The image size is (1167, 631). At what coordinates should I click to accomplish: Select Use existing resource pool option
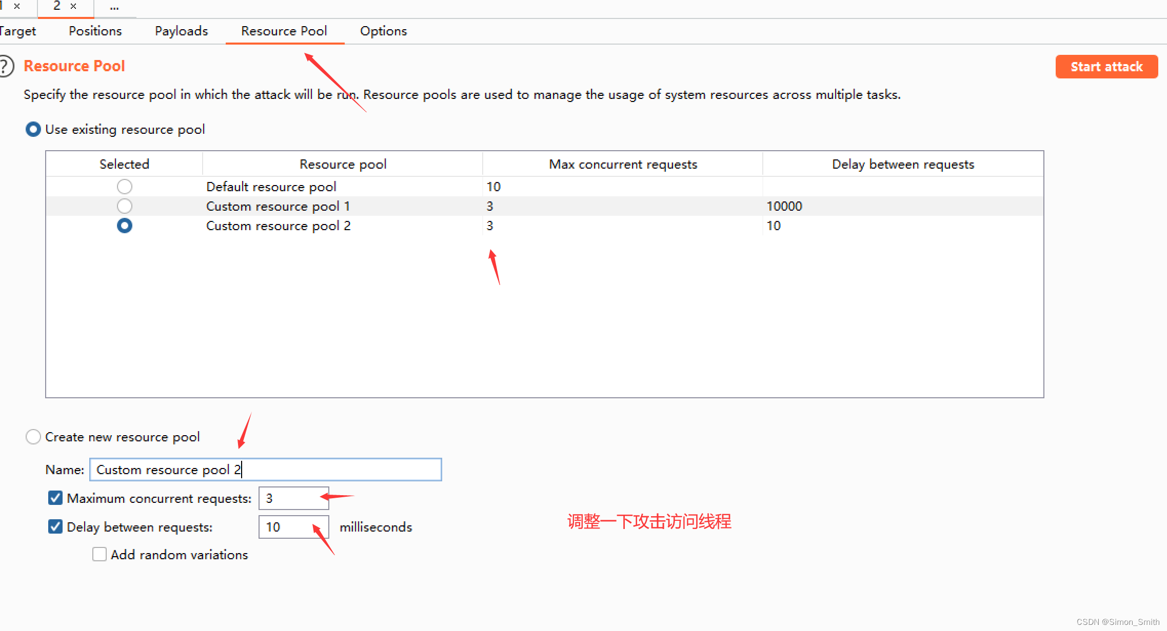[33, 130]
